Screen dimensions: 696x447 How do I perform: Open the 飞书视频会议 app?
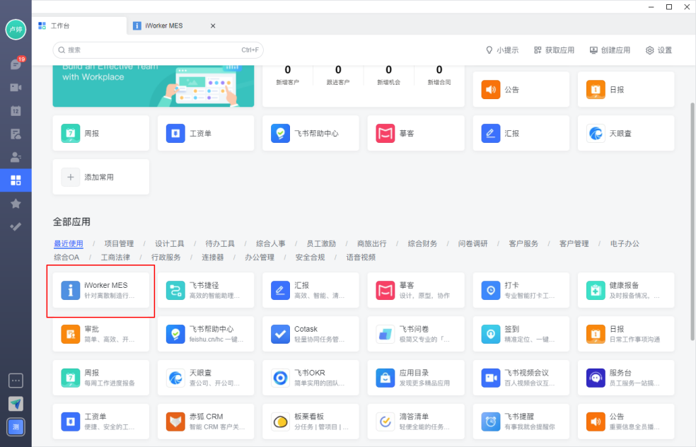521,378
